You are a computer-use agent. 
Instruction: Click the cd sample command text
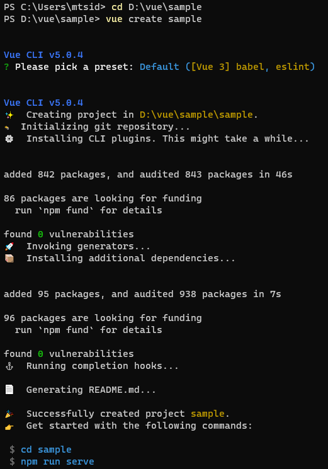[x=46, y=449]
